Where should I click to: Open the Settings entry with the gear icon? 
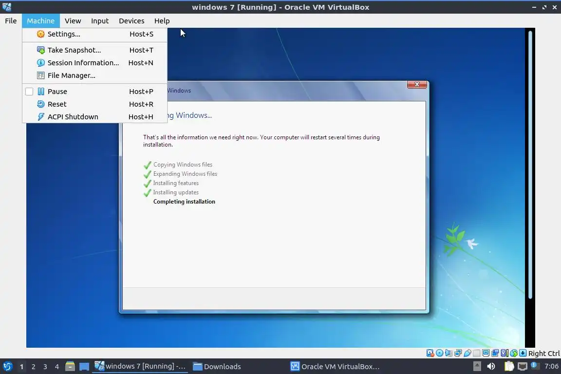click(x=95, y=34)
